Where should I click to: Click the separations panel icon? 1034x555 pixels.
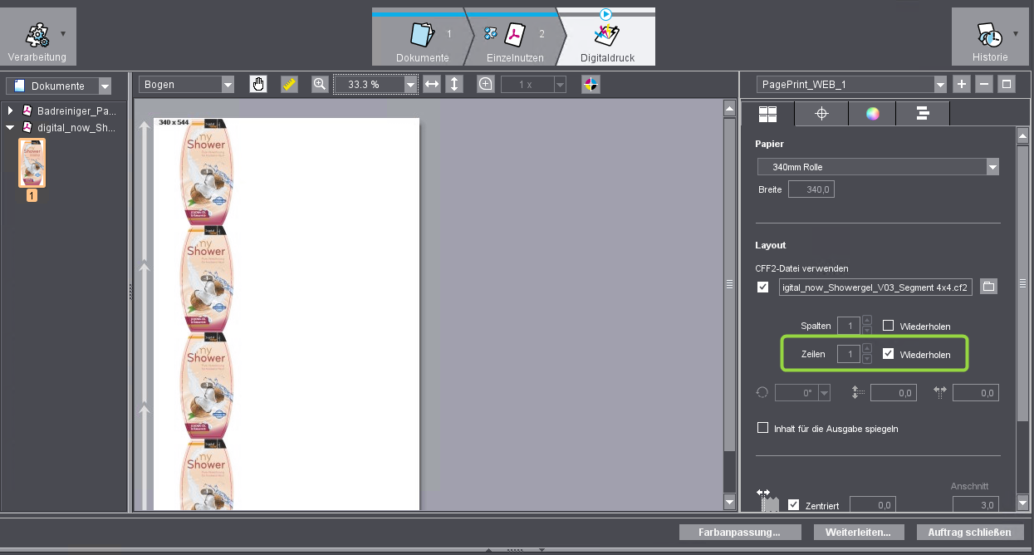coord(922,114)
